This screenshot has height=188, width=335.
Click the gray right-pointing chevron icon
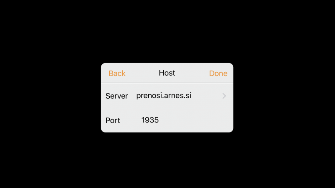point(224,96)
